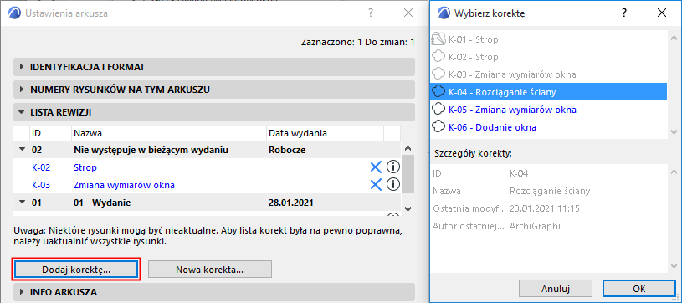
Task: Click Archicad logo in Ustawienia arkusza title bar
Action: (x=14, y=13)
